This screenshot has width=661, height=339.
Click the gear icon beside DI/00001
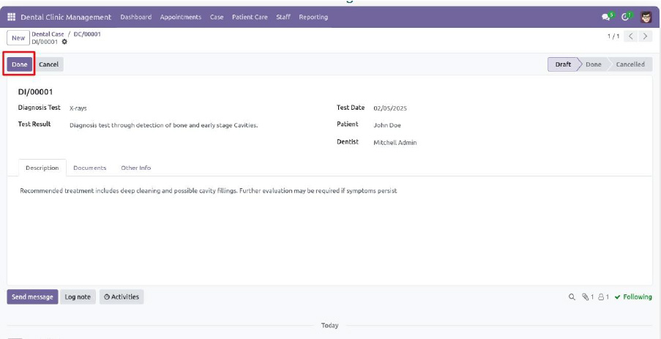tap(64, 42)
